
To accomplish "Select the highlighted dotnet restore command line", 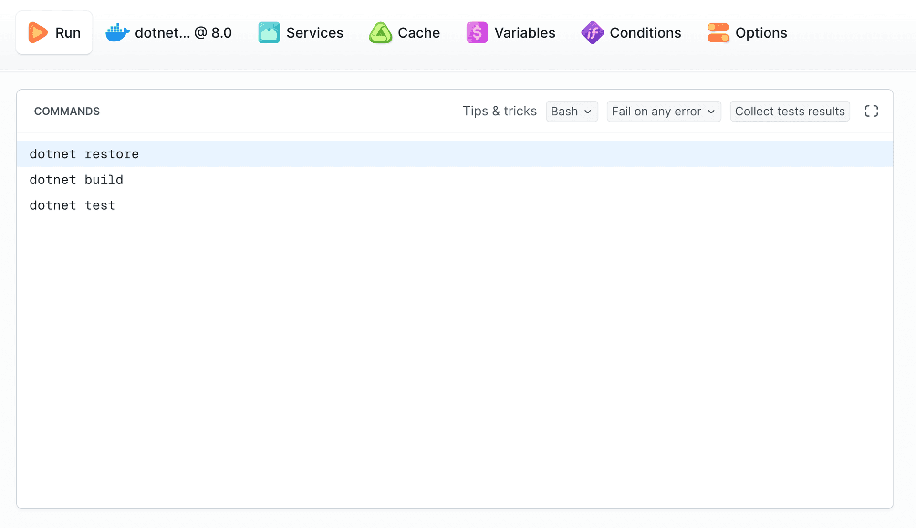I will tap(84, 153).
